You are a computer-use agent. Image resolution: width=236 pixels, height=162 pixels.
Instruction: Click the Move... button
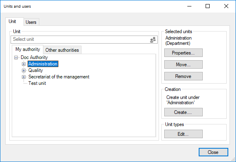coord(183,65)
